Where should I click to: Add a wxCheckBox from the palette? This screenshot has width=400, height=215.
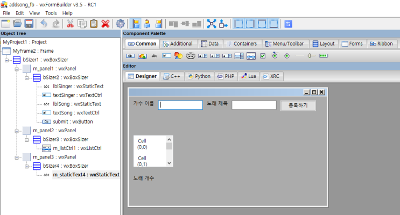coord(263,56)
